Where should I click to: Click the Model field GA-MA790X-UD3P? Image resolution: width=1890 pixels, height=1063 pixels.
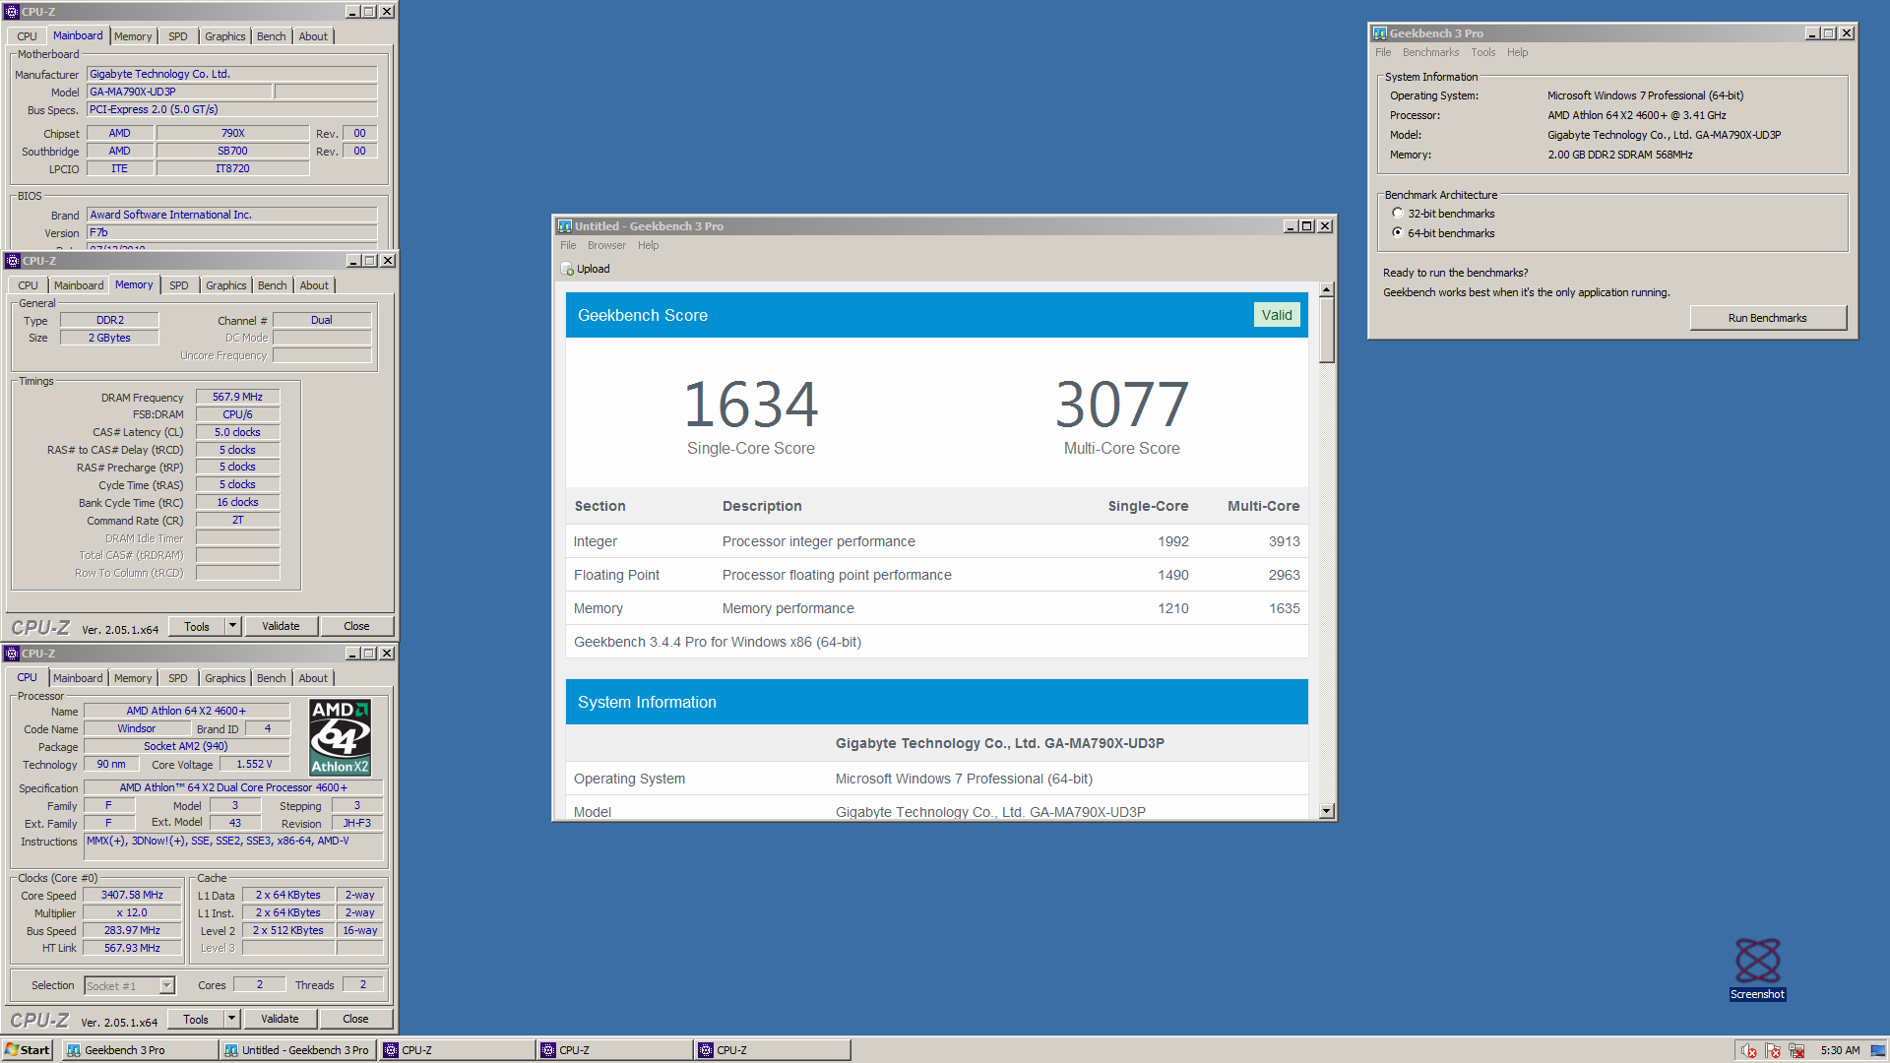pyautogui.click(x=179, y=92)
